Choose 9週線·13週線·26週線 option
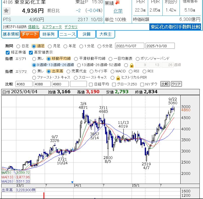The width and height of the screenshot is (203, 199). (x=34, y=65)
